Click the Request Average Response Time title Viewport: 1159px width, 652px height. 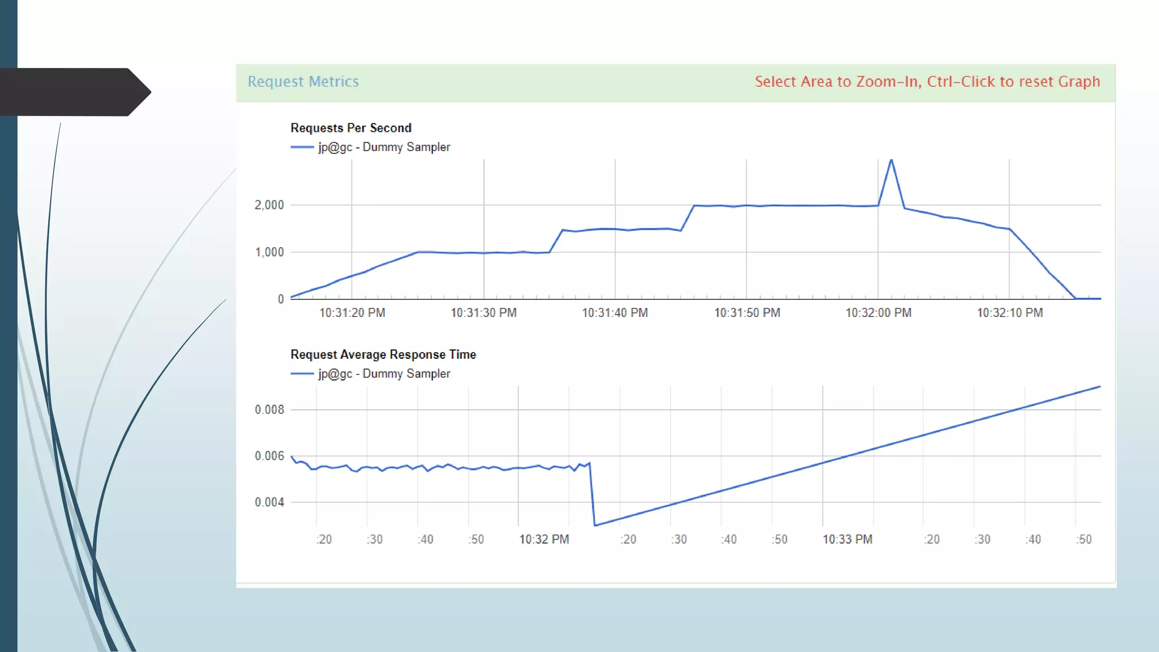pyautogui.click(x=383, y=354)
